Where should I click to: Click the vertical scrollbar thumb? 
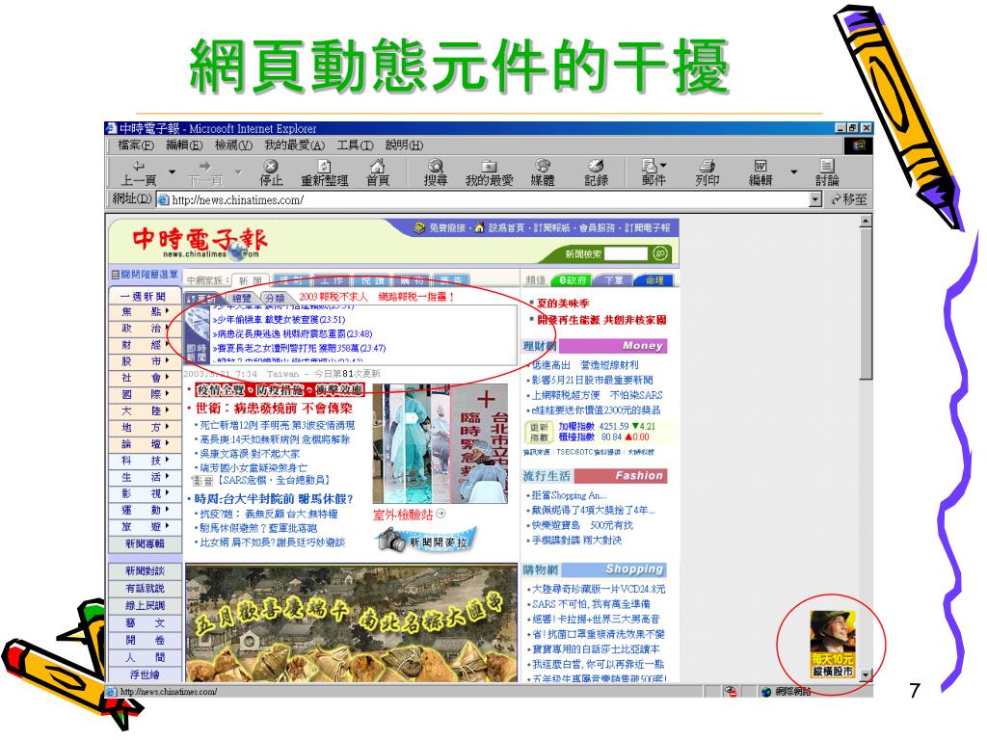pyautogui.click(x=867, y=304)
